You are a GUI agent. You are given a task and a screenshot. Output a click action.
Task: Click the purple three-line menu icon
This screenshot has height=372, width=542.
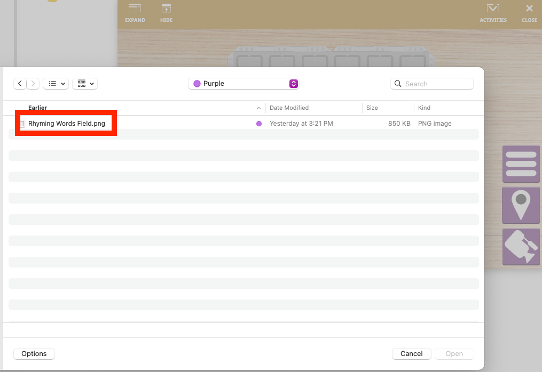point(521,164)
